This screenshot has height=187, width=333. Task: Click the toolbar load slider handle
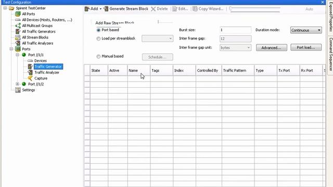click(230, 8)
